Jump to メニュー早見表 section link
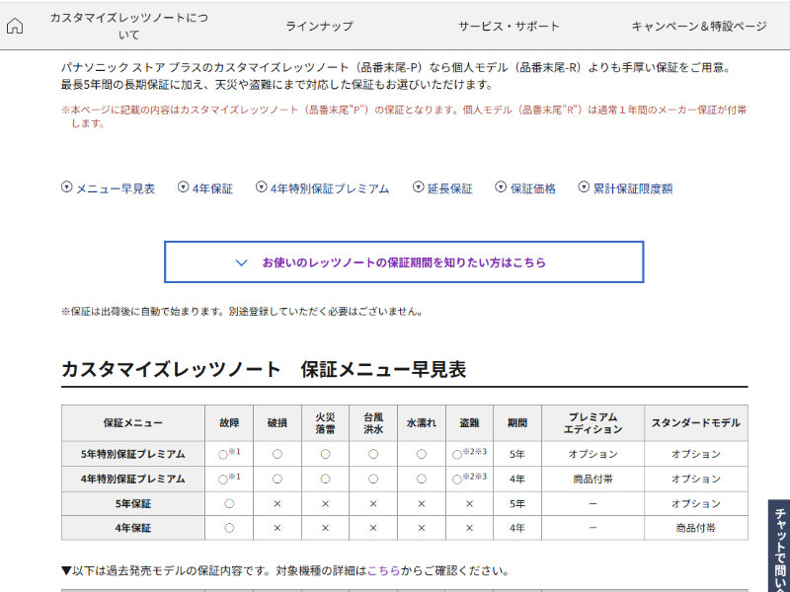 [116, 188]
